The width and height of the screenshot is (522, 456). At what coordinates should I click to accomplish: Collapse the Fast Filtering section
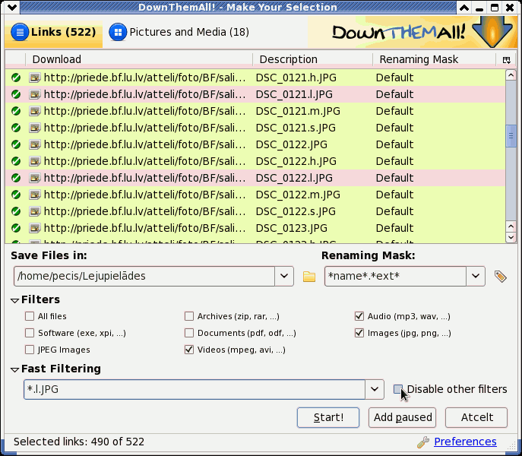tap(14, 369)
